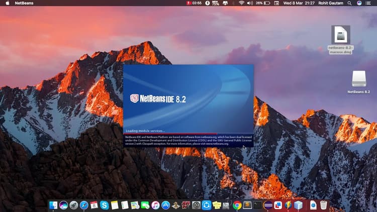Open the NetBeans application menu

point(24,3)
